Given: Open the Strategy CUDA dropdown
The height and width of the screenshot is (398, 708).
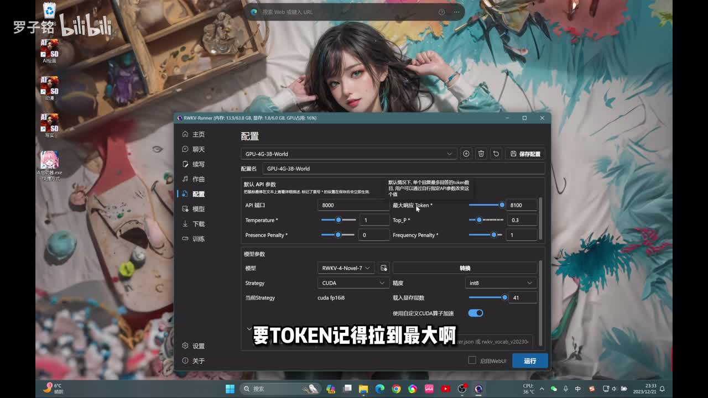Looking at the screenshot, I should [353, 283].
